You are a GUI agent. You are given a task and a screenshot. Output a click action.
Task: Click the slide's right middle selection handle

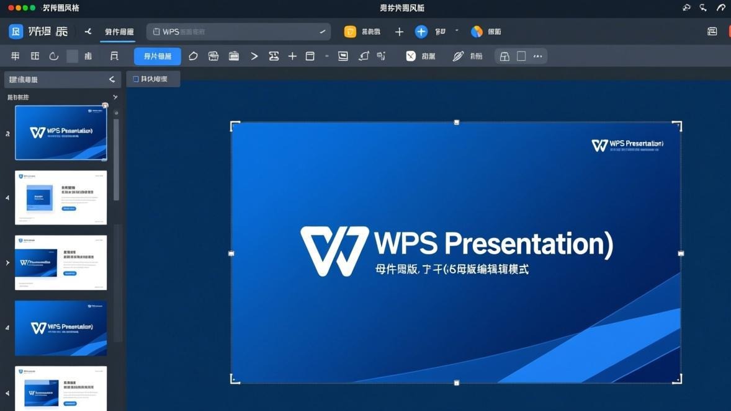(681, 254)
